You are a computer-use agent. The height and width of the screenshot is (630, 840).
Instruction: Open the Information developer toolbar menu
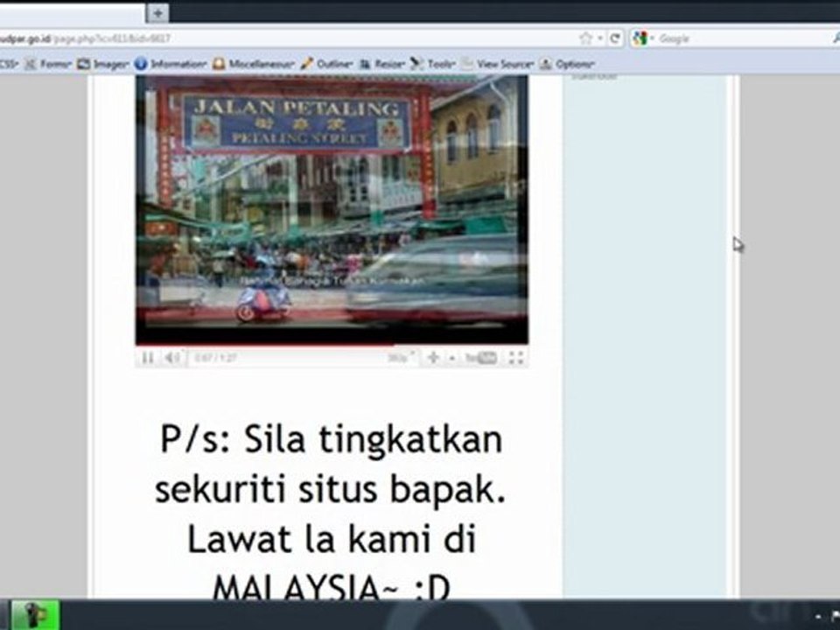tap(171, 64)
